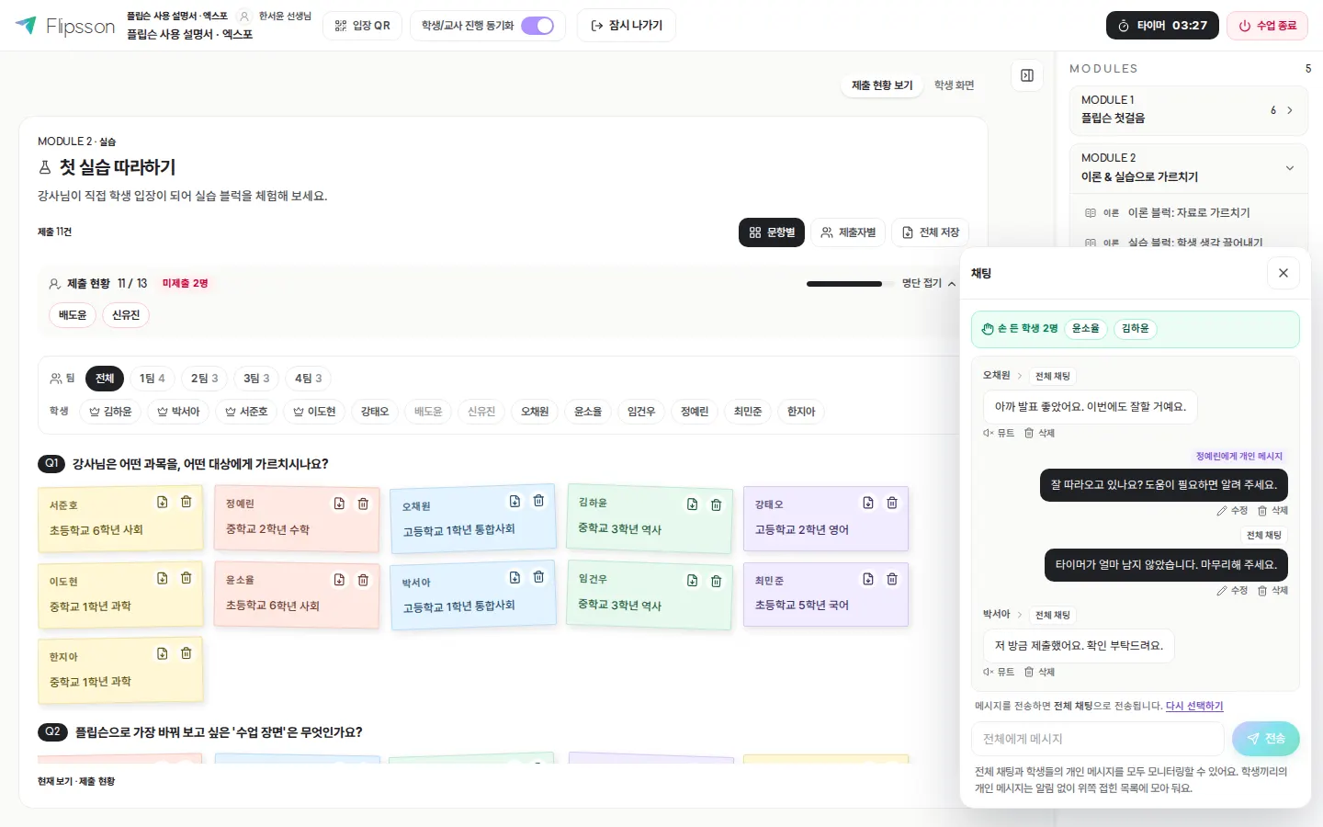
Task: Select the 전체 team filter
Action: click(x=105, y=379)
